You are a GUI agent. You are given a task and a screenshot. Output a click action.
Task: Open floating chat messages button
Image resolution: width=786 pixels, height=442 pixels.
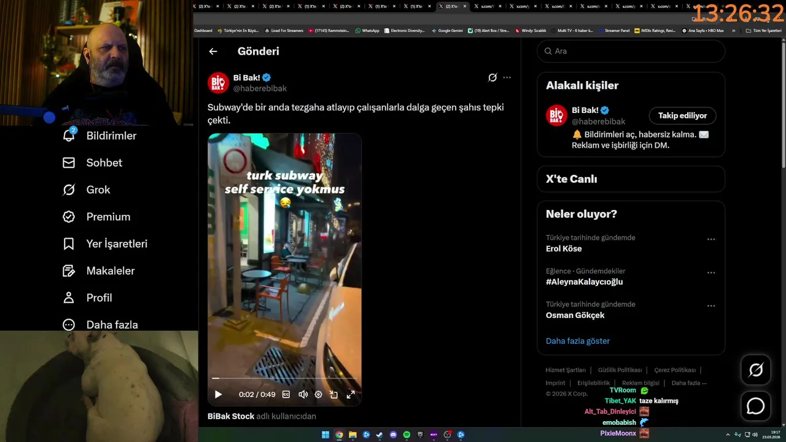pyautogui.click(x=756, y=406)
